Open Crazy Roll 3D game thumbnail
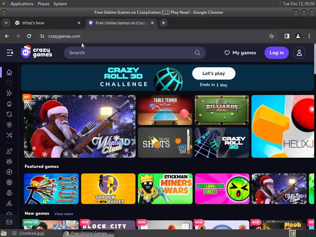This screenshot has height=237, width=316. [x=222, y=143]
